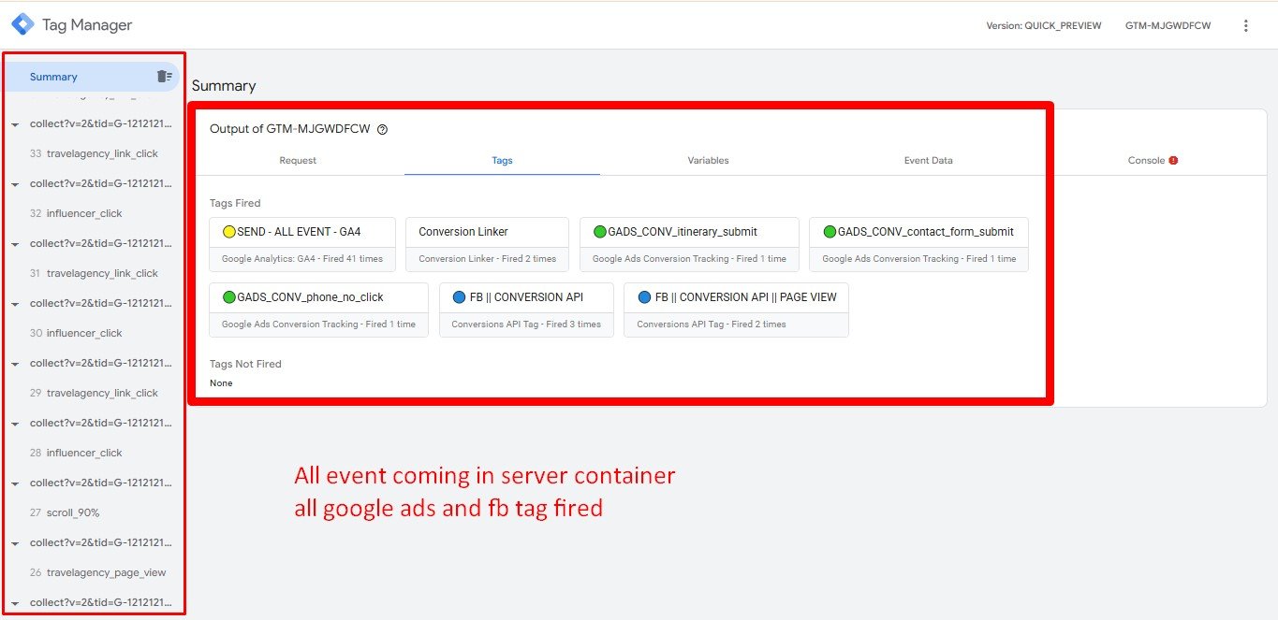The width and height of the screenshot is (1278, 620).
Task: Collapse the collect request above 28 influencer_click
Action: coord(15,424)
